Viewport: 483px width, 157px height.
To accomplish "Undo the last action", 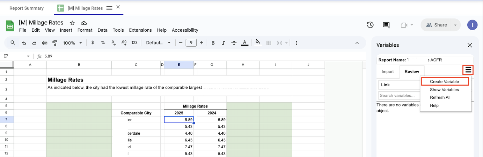I will coord(24,43).
